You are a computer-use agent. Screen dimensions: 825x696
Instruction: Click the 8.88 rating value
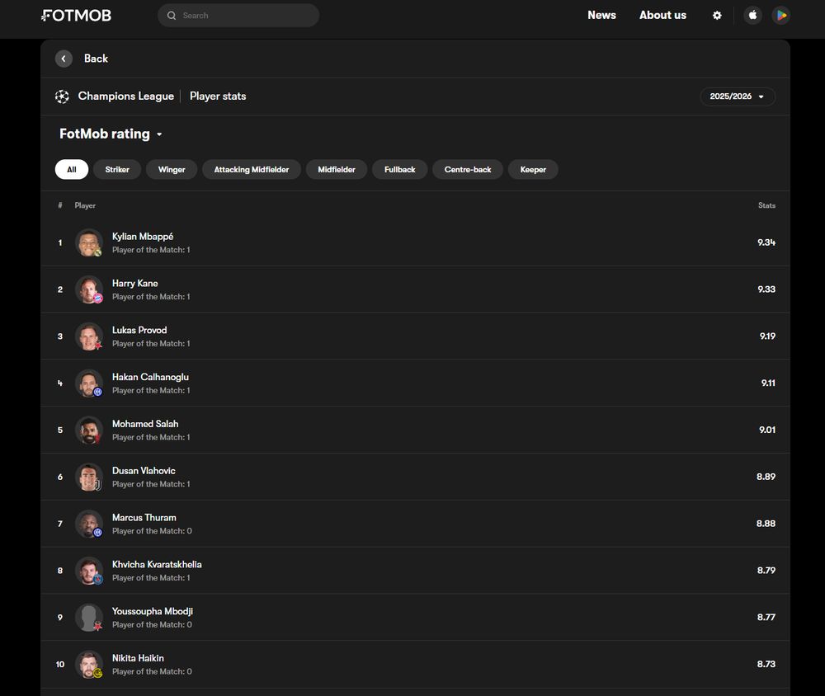tap(766, 524)
